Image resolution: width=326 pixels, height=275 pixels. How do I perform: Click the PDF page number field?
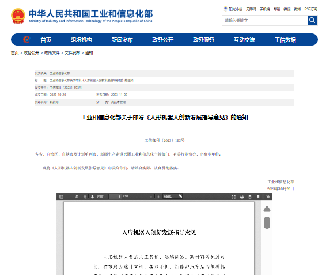pyautogui.click(x=115, y=197)
